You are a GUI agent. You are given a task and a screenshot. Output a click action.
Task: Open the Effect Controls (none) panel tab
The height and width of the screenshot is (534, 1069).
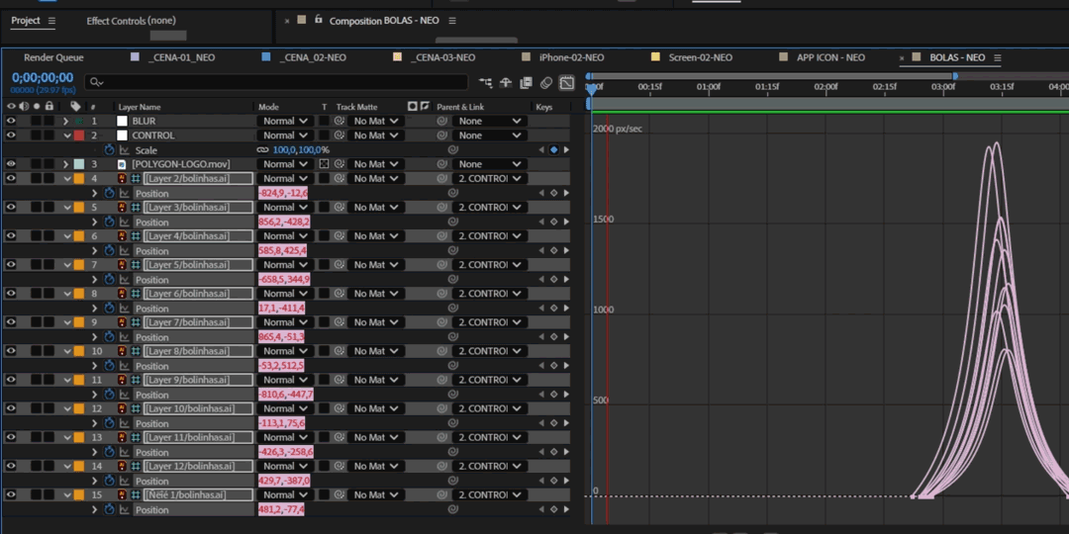pyautogui.click(x=131, y=21)
